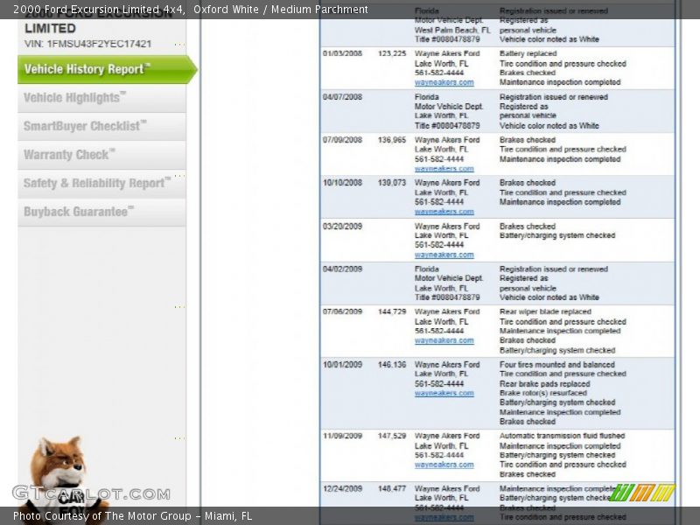
Task: Select date 11/09/2009
Action: point(342,436)
